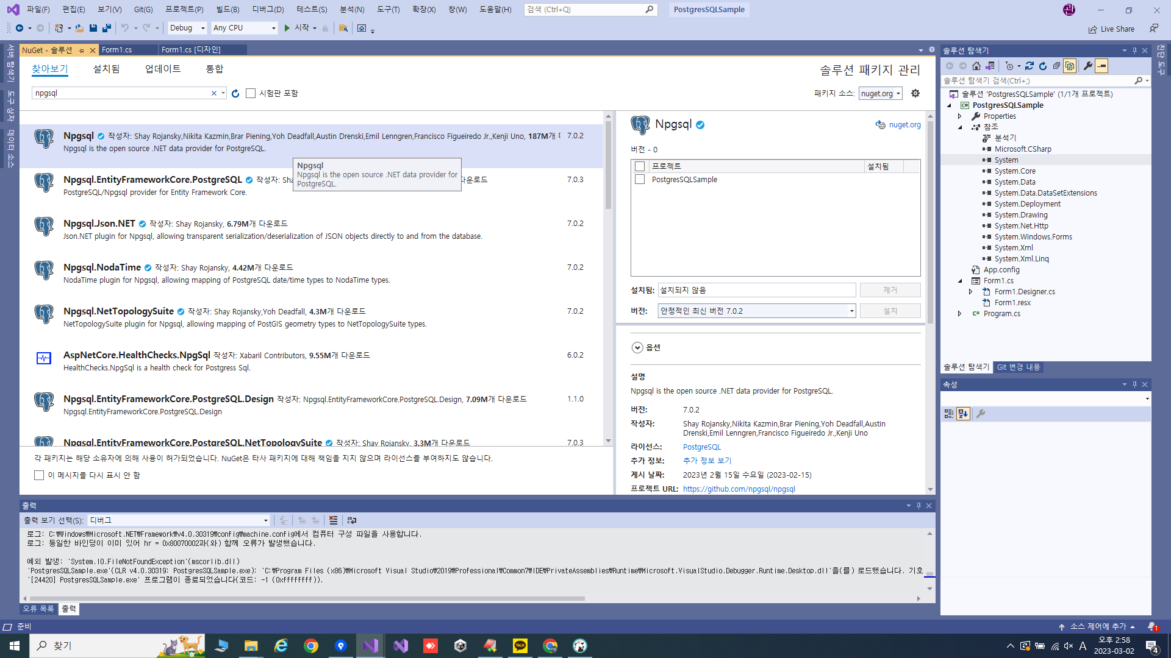
Task: Clear all text in the output window
Action: [333, 520]
